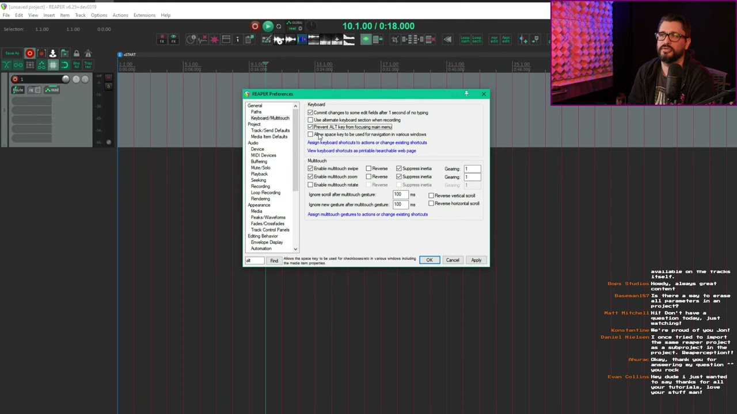Click the delete tracks red X toolbar icon
The image size is (737, 414).
[x=430, y=39]
